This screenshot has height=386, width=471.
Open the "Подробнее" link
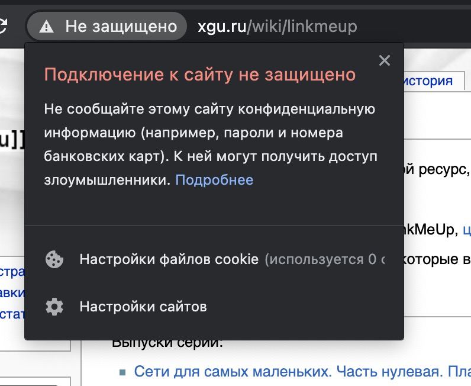214,180
